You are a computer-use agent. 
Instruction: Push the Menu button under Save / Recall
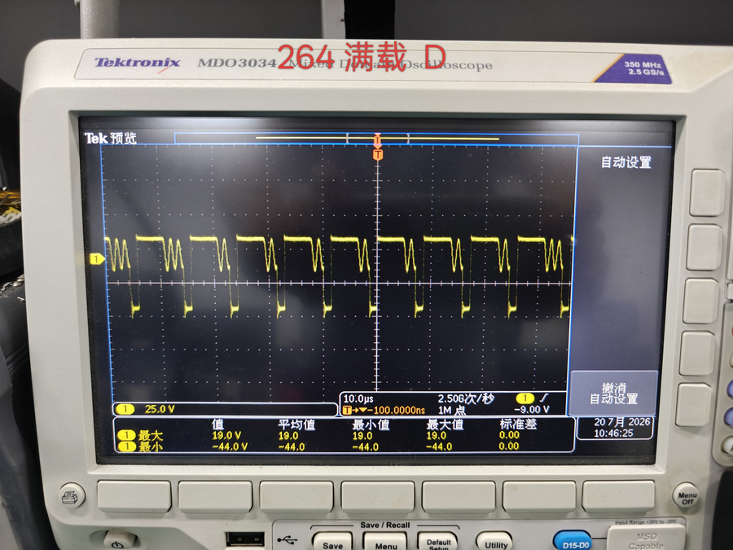pos(385,543)
